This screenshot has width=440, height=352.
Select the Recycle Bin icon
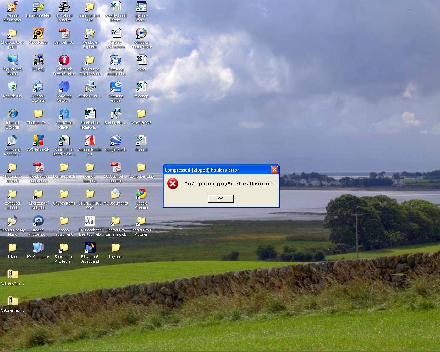pyautogui.click(x=12, y=87)
